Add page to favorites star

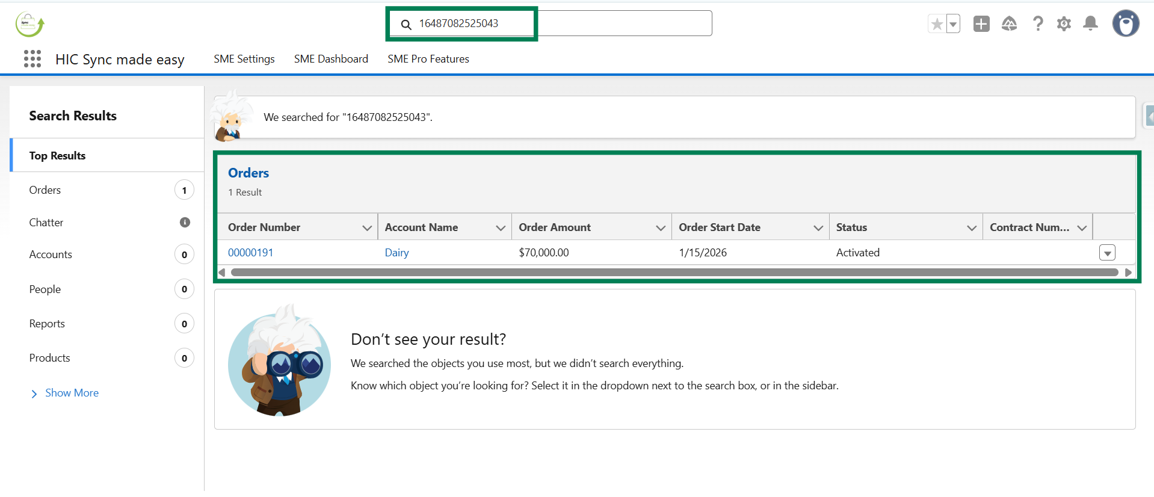(x=937, y=24)
